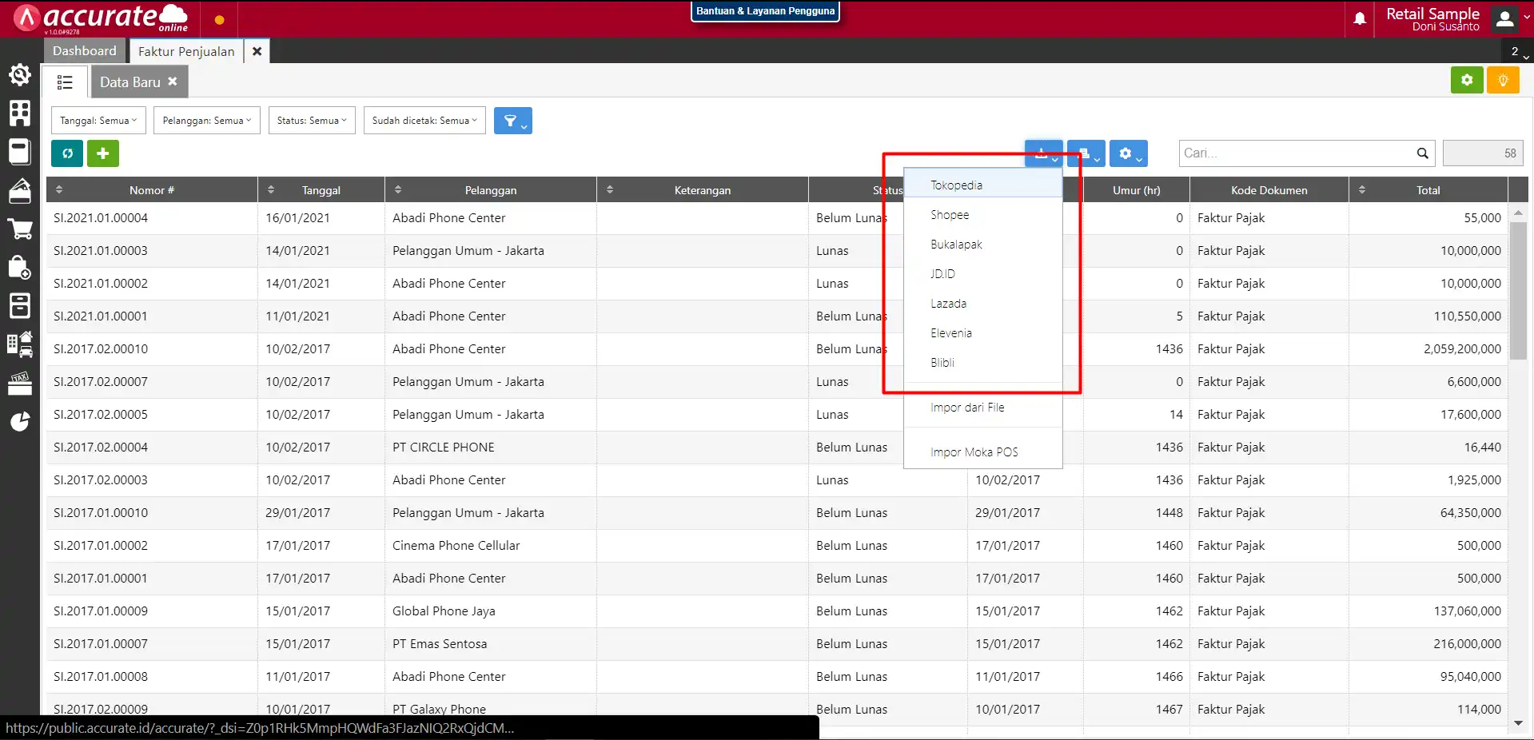The width and height of the screenshot is (1534, 740).
Task: Open the tax module sidebar icon
Action: click(x=20, y=383)
